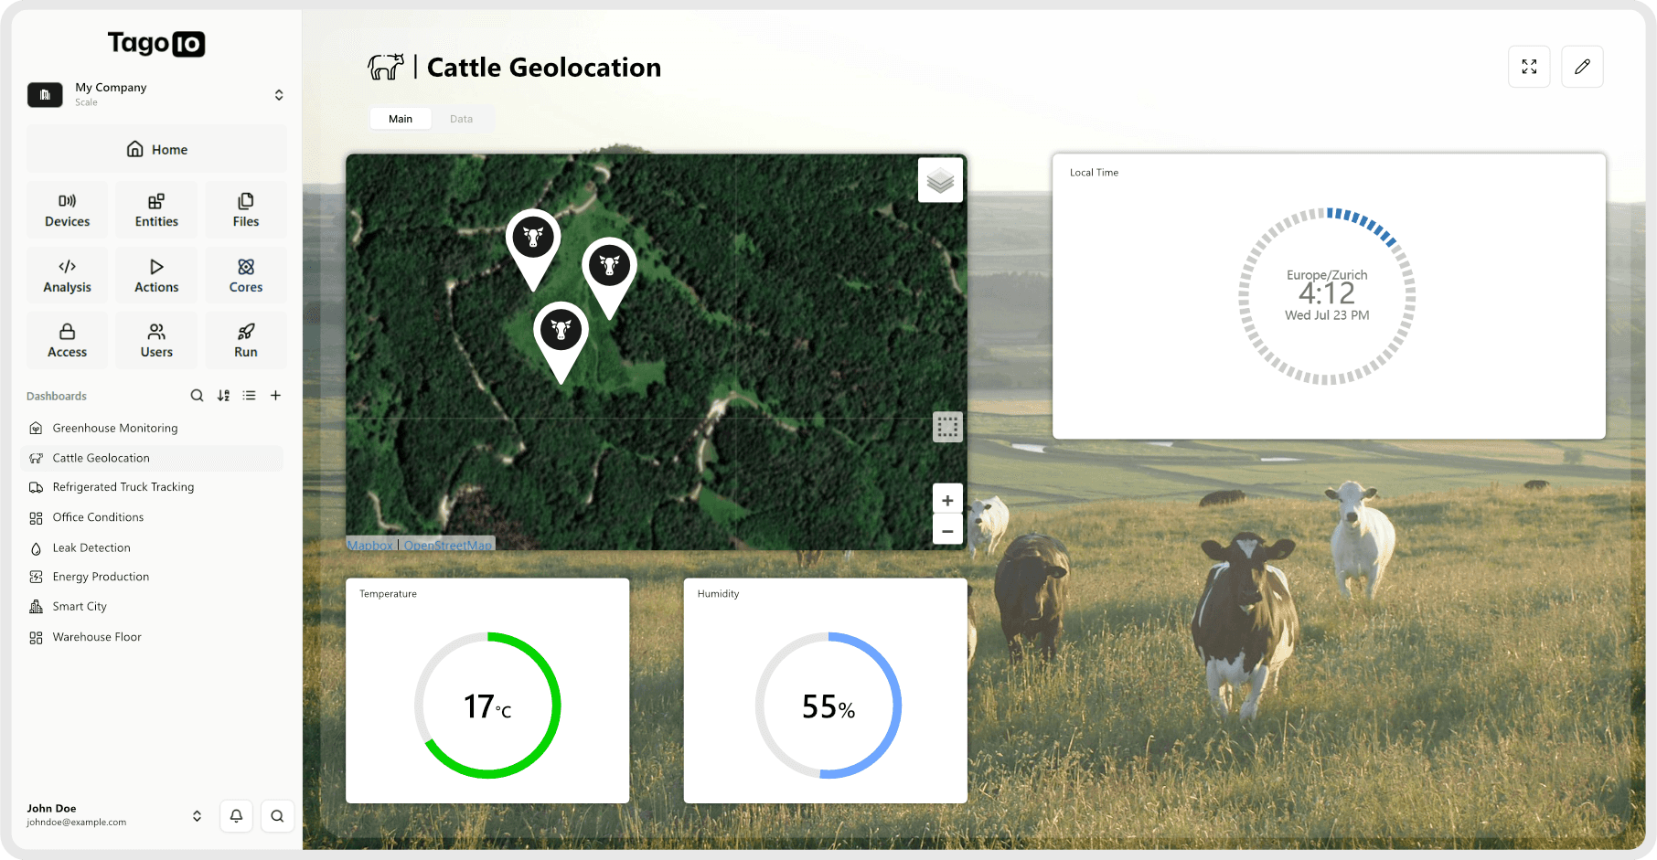Click the Run icon
This screenshot has width=1657, height=860.
click(245, 339)
